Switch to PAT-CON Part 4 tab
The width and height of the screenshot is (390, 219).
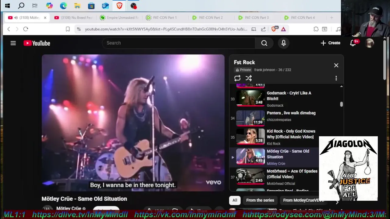click(x=303, y=18)
